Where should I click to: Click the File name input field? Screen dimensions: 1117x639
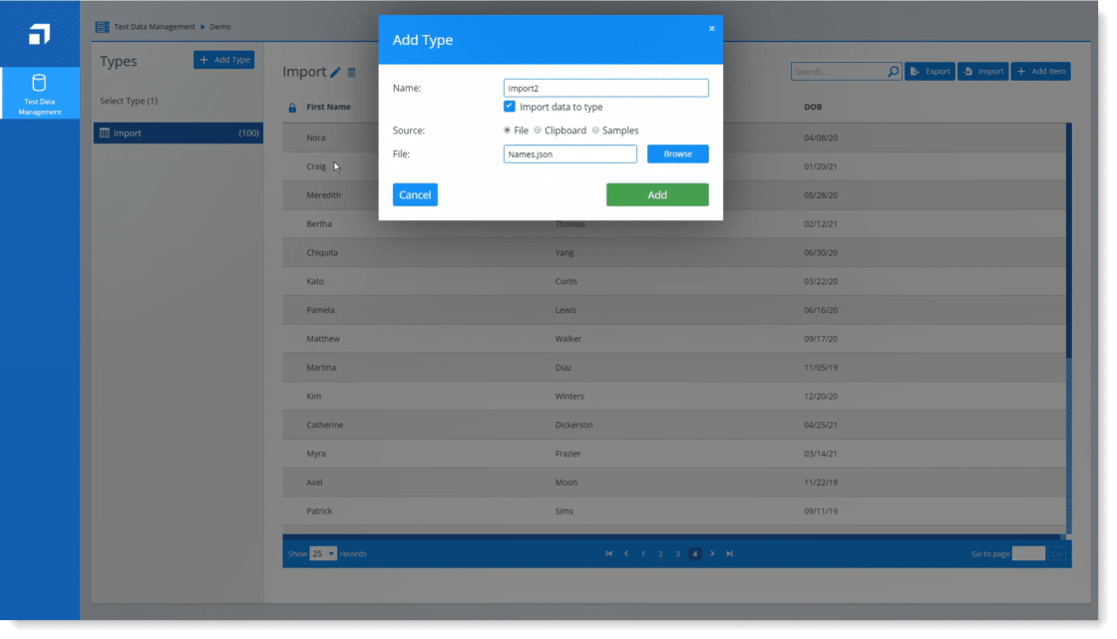pos(569,154)
